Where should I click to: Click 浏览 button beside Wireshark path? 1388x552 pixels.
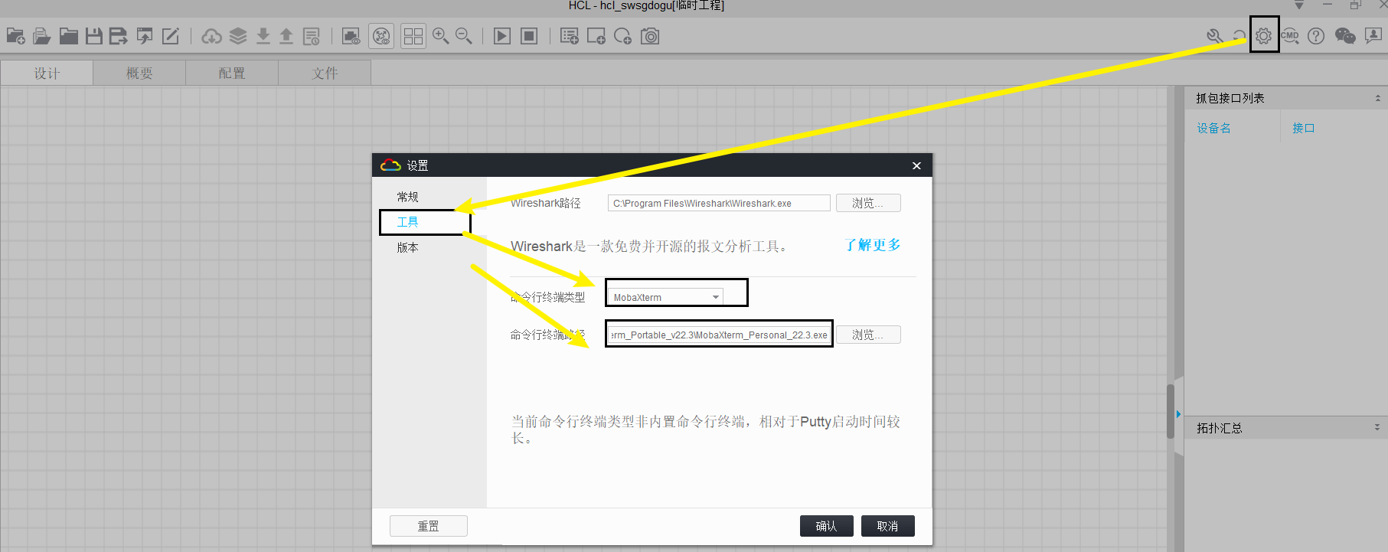click(868, 203)
